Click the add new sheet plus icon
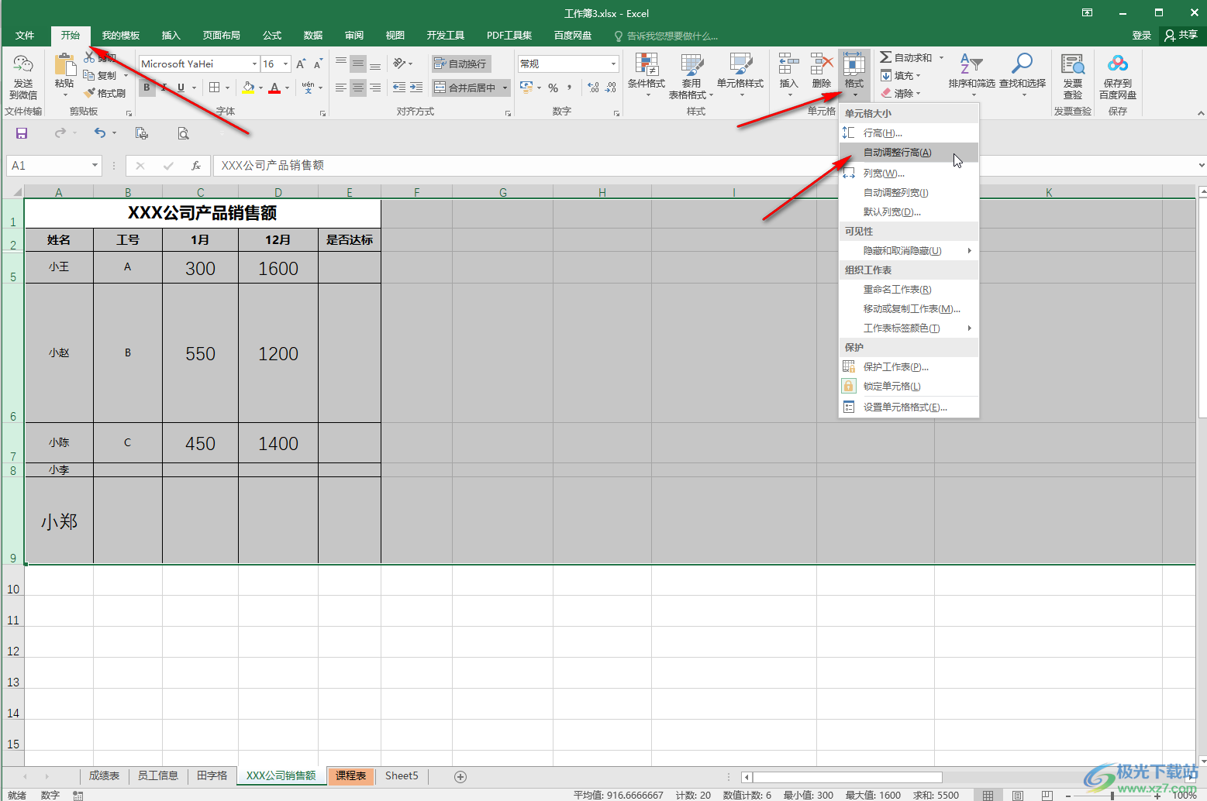This screenshot has width=1207, height=801. click(x=460, y=776)
